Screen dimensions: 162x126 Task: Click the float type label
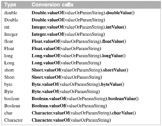(x=9, y=41)
